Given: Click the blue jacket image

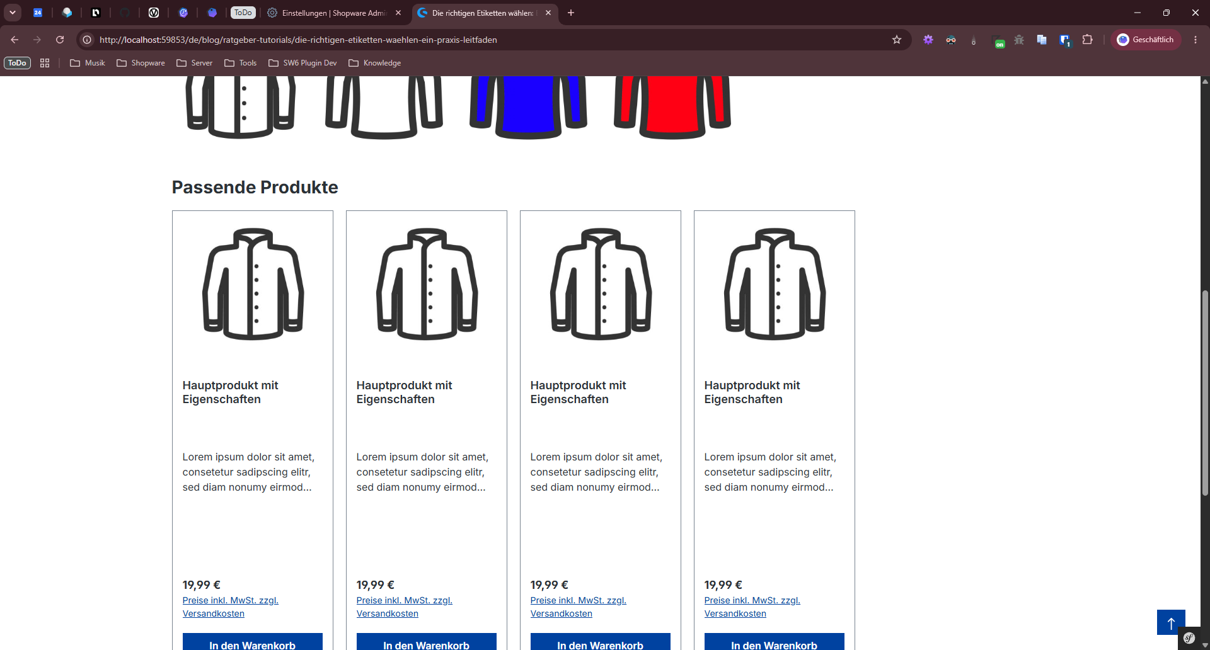Looking at the screenshot, I should 528,107.
